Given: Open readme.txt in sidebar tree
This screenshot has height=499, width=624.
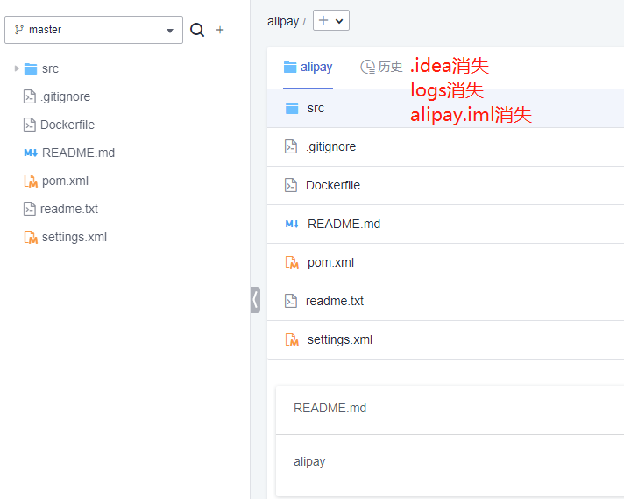Looking at the screenshot, I should pos(69,209).
